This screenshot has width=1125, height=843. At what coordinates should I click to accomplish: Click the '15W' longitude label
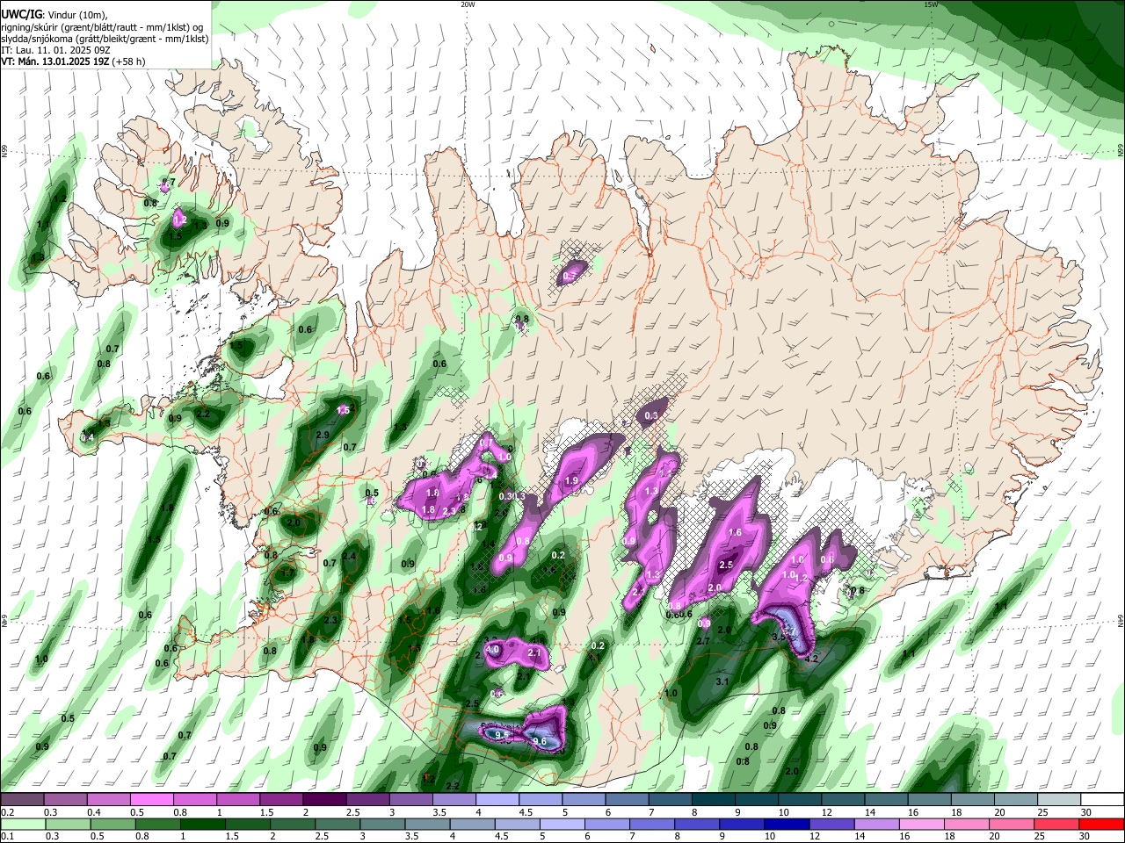click(932, 4)
